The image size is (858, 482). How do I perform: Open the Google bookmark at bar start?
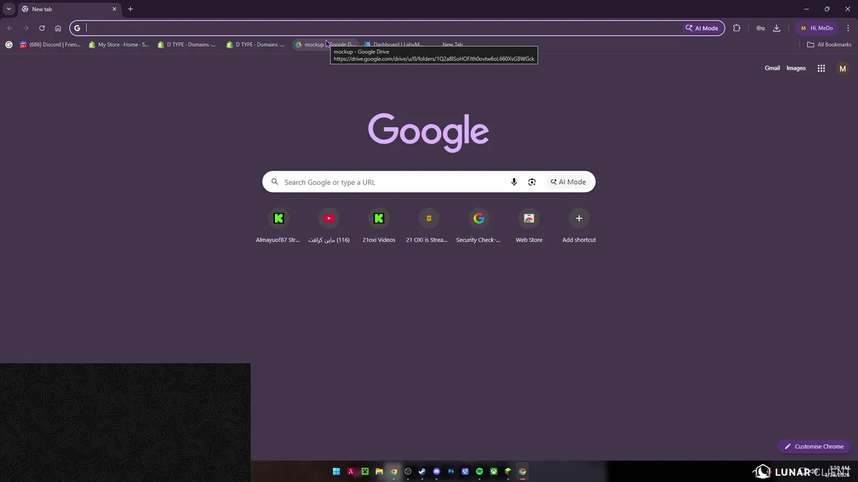9,45
